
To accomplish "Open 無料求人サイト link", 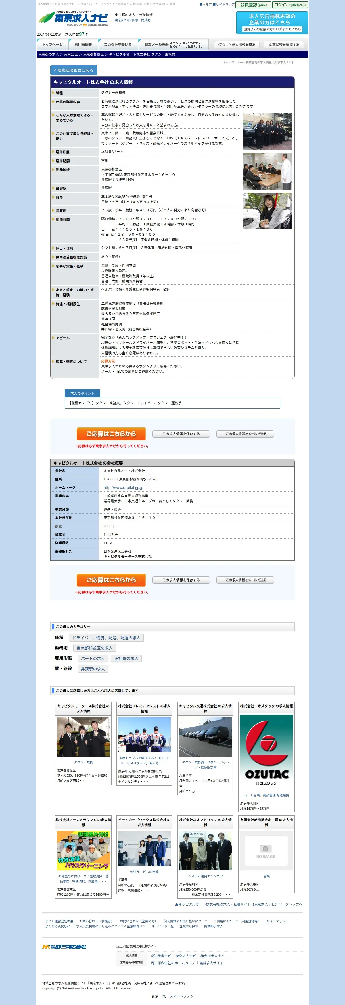I will 211,963.
